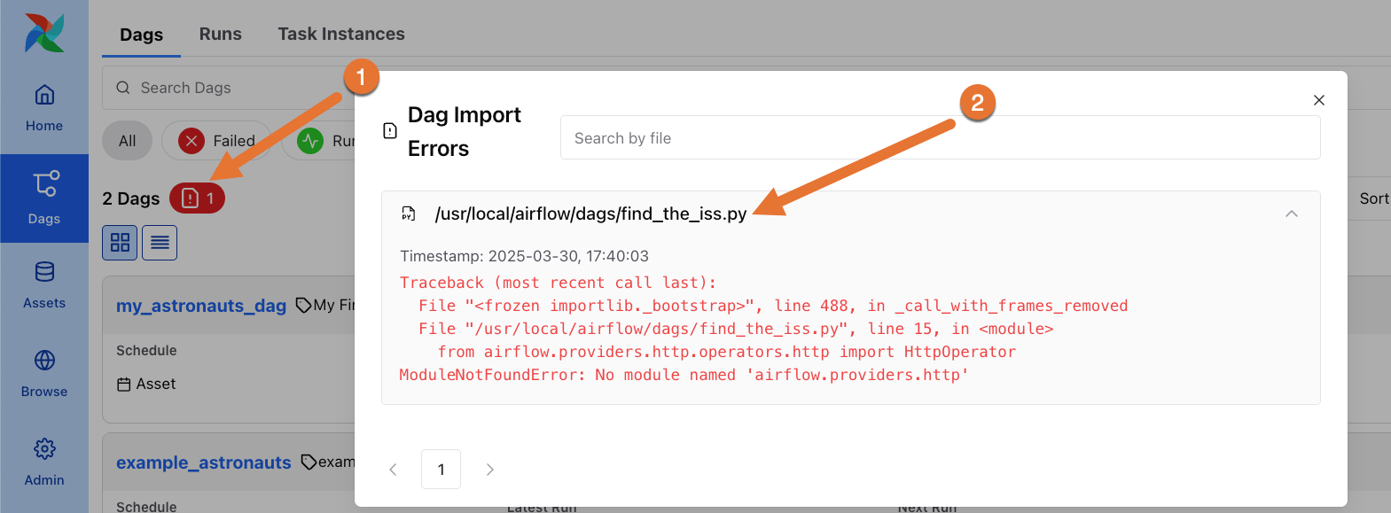
Task: Switch to the Runs tab
Action: pos(220,34)
